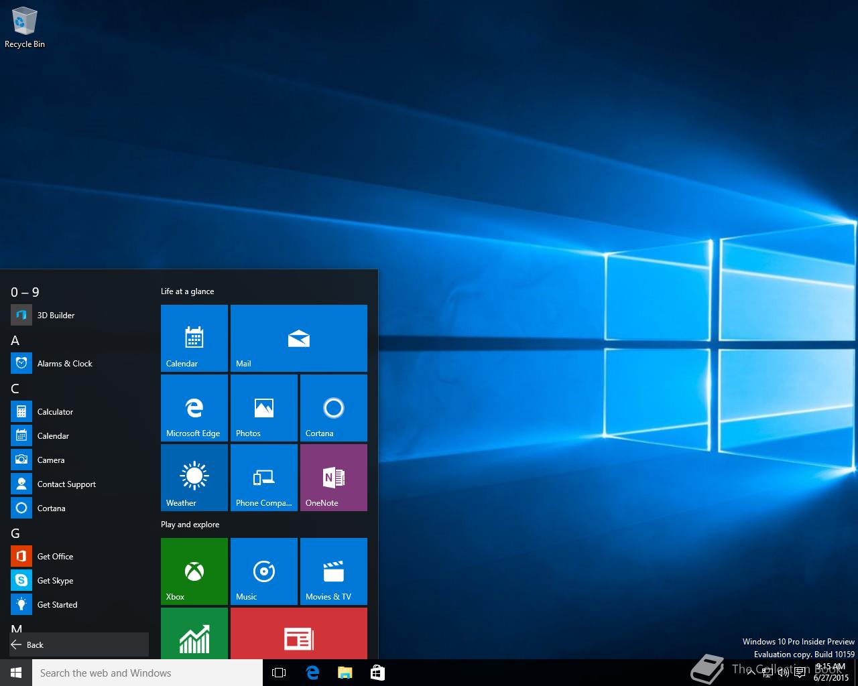This screenshot has width=858, height=686.
Task: Click the Back button in Start menu
Action: point(79,644)
